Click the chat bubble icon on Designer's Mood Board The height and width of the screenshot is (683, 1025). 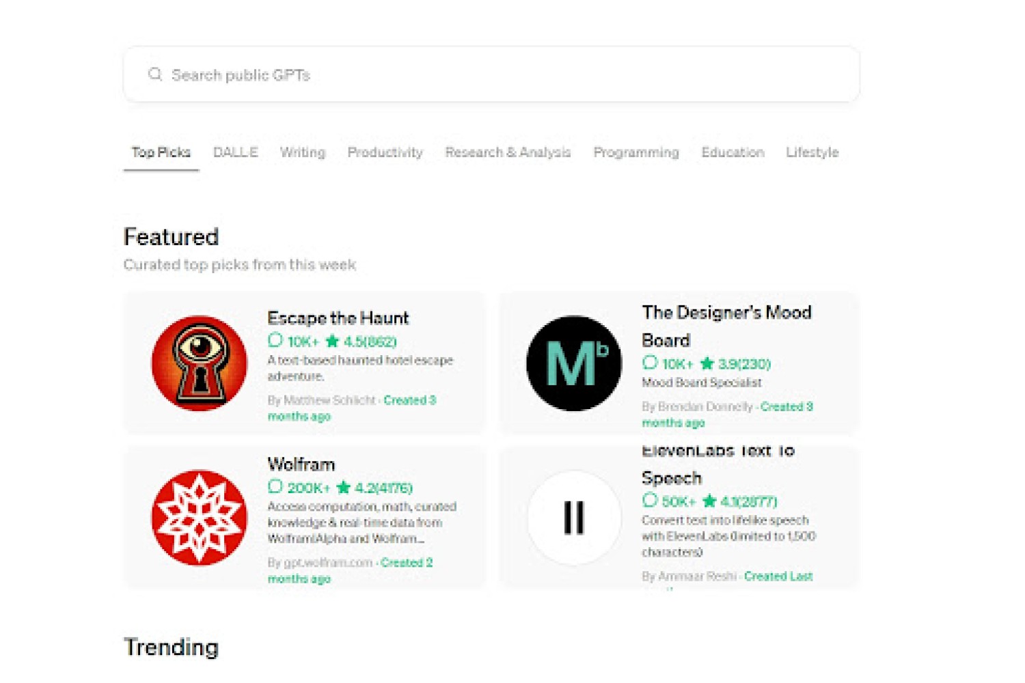click(x=649, y=362)
